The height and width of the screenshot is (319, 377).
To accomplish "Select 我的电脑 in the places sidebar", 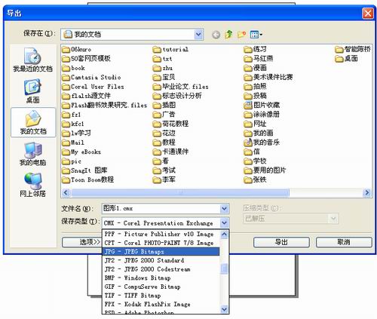I will [32, 154].
